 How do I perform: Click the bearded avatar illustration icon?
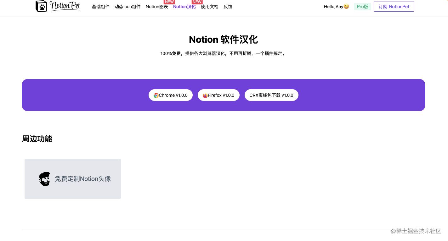[x=45, y=179]
